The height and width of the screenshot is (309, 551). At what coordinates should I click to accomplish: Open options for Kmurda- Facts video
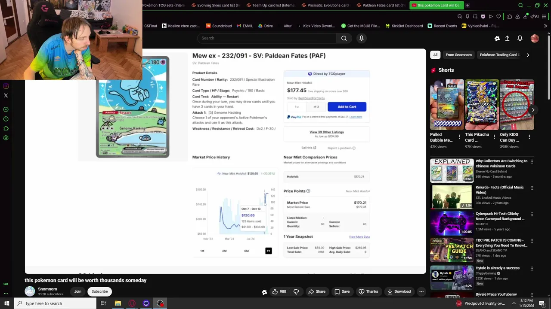(532, 188)
